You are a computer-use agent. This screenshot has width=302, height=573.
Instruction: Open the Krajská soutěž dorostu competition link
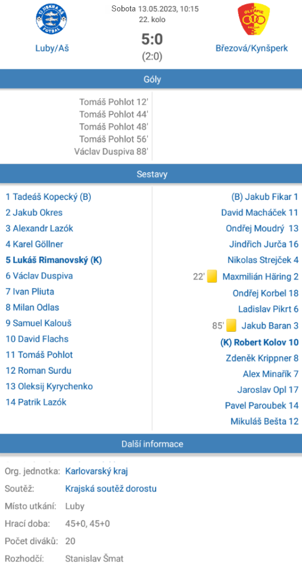click(x=111, y=489)
